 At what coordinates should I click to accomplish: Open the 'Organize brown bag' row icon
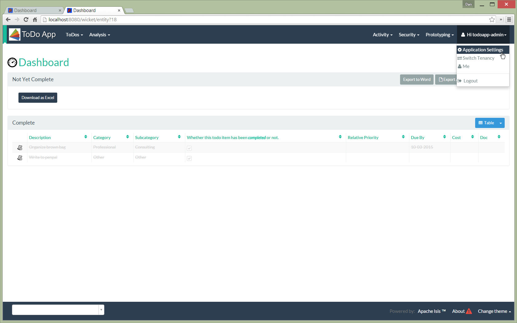pyautogui.click(x=20, y=148)
